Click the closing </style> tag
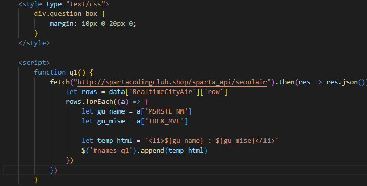This screenshot has height=186, width=367. click(x=34, y=43)
